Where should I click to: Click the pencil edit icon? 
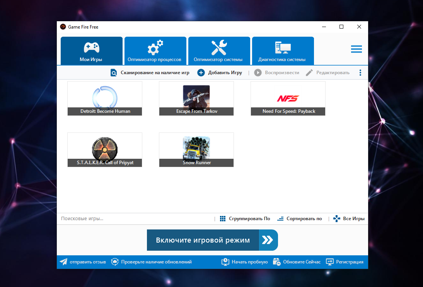pyautogui.click(x=309, y=73)
